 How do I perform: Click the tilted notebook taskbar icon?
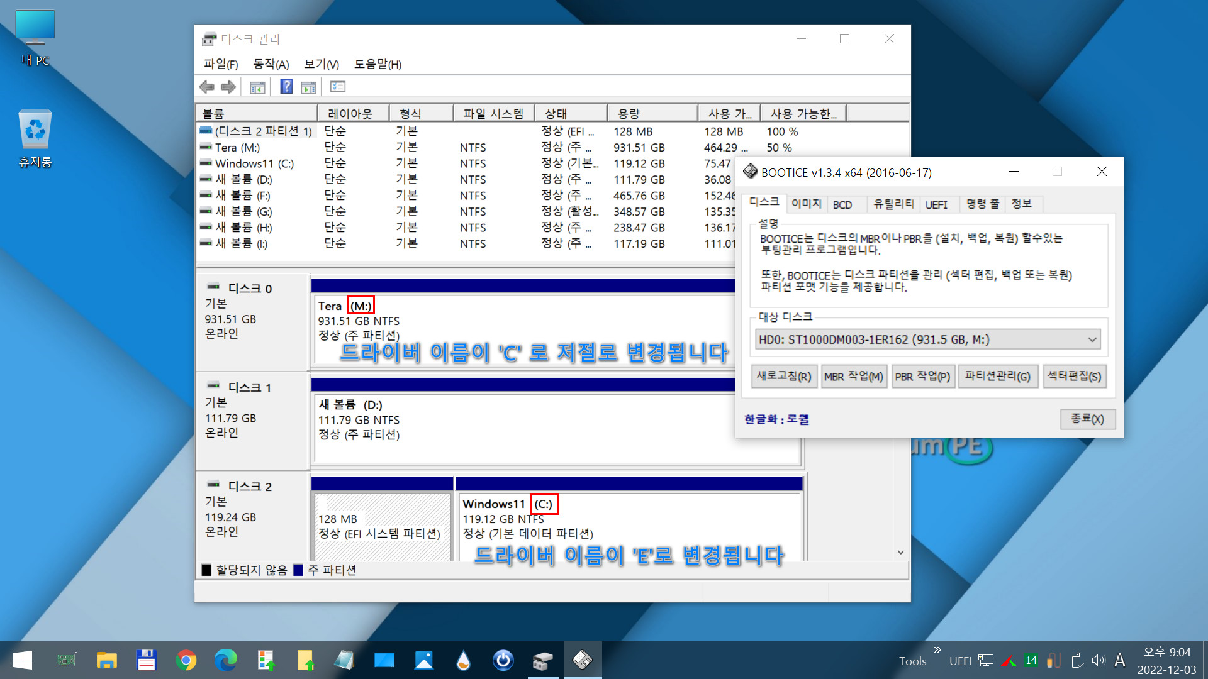tap(344, 660)
